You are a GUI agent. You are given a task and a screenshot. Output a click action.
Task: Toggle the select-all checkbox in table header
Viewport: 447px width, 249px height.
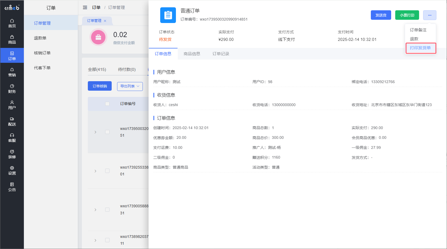[107, 104]
